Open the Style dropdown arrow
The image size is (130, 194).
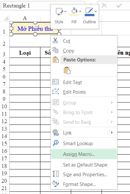coord(65,11)
